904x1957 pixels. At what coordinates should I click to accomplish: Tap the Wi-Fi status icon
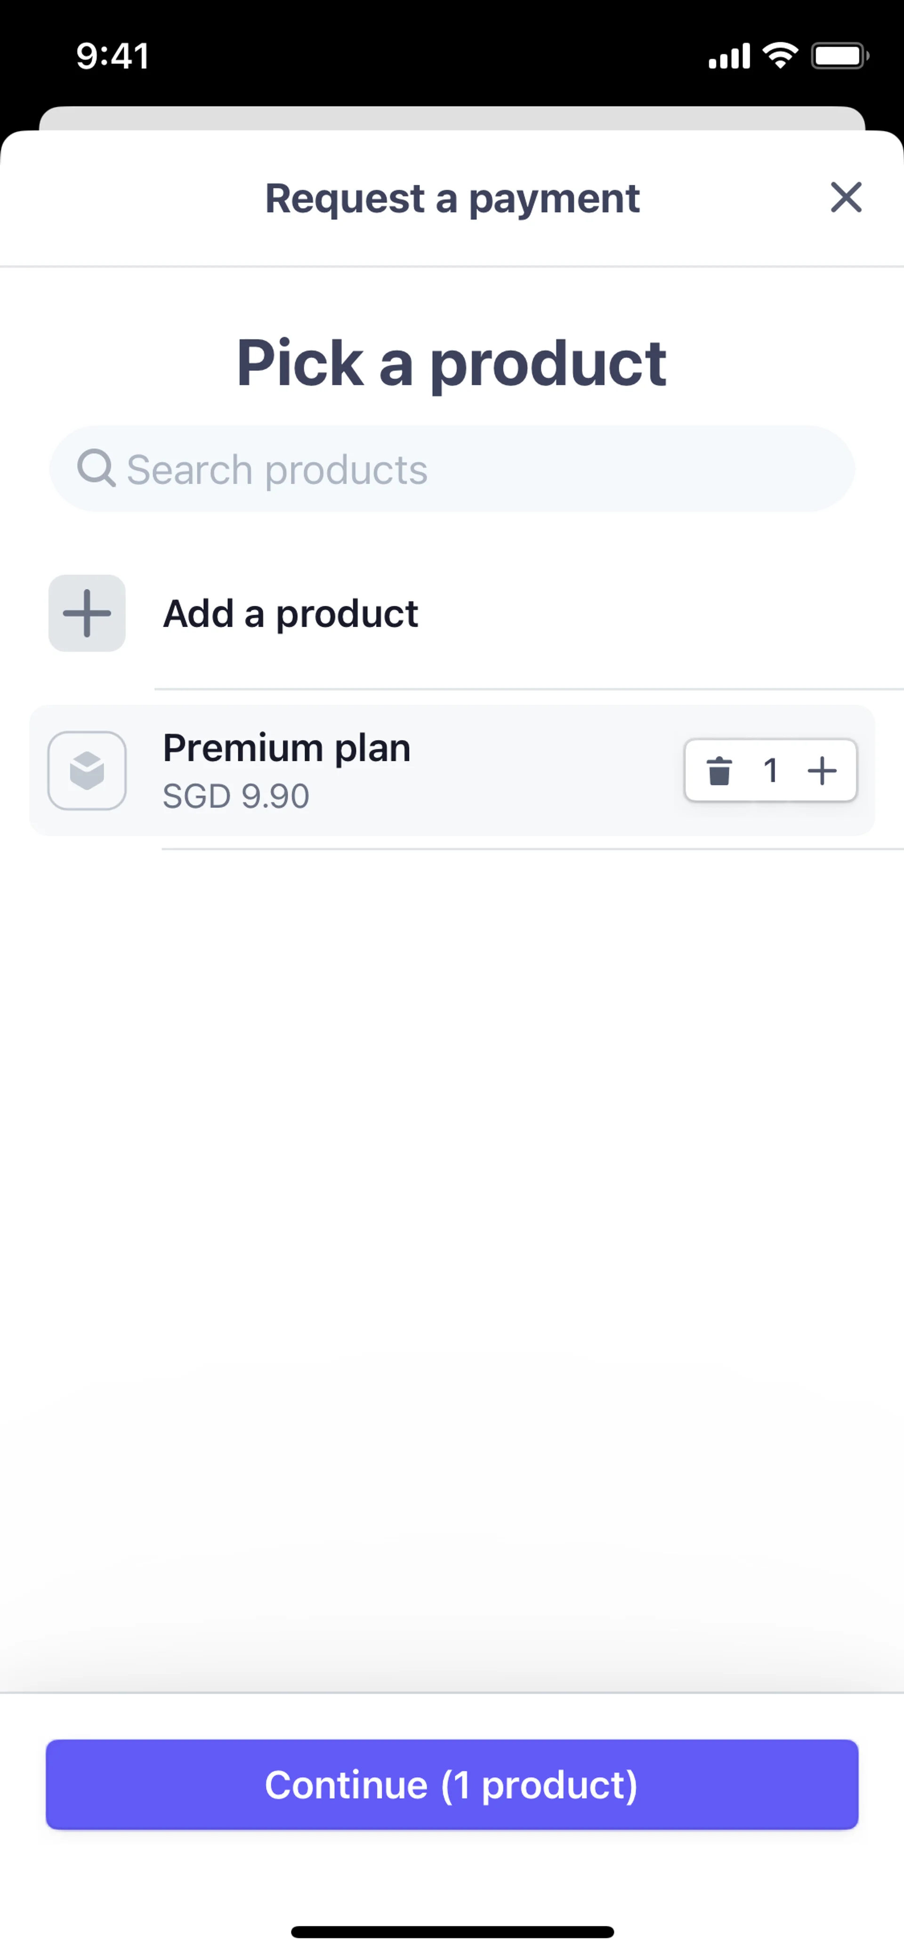780,56
